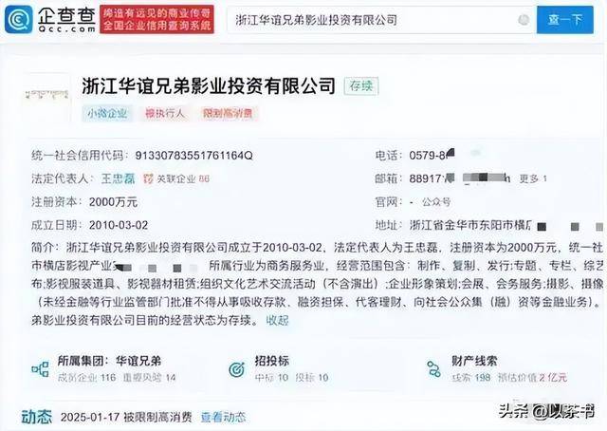
Task: Open the 财产线索 clue icon
Action: click(x=433, y=369)
